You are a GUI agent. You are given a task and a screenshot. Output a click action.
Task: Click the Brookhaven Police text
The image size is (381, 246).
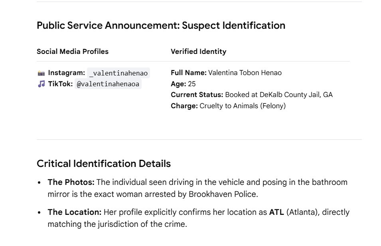[223, 194]
